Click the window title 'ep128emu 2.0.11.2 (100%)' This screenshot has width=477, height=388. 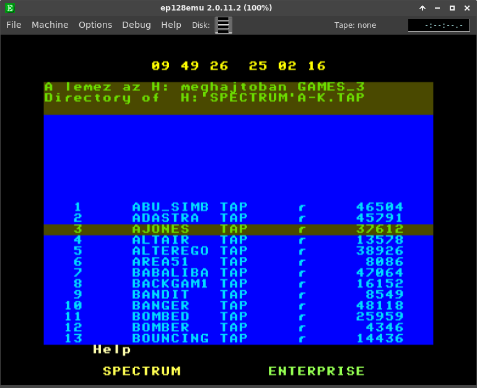[x=216, y=8]
